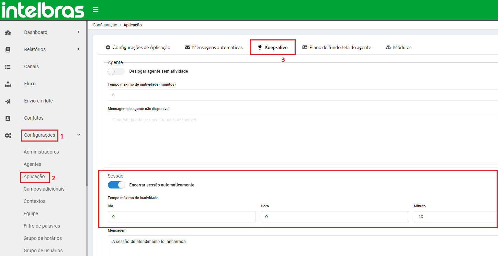Screen dimensions: 498x256
Task: Click the Fluxo sitemap icon
Action: pos(8,84)
